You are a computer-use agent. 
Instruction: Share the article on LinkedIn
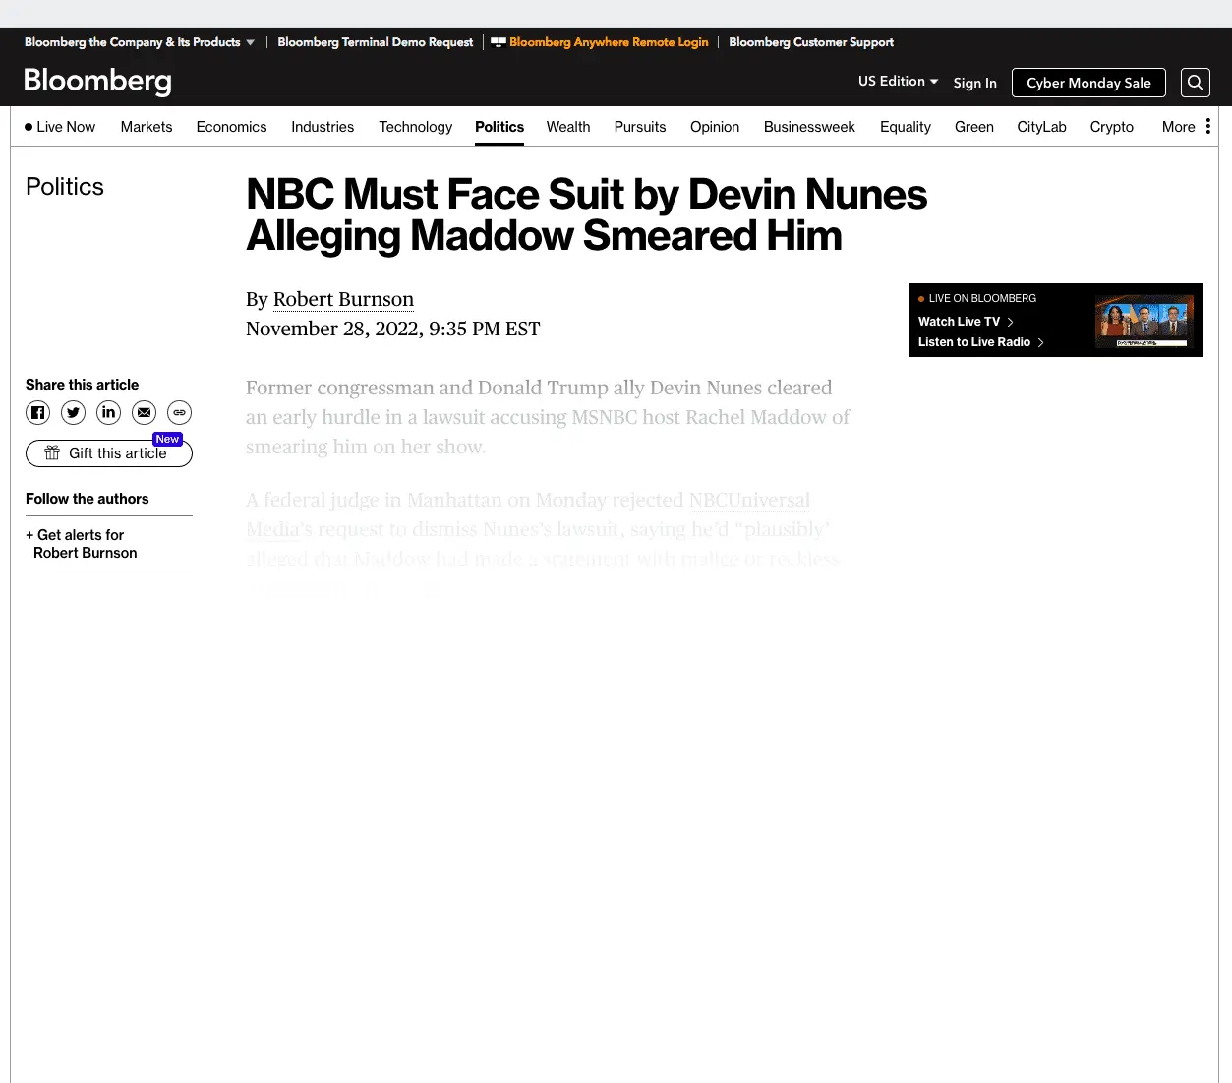[x=108, y=412]
